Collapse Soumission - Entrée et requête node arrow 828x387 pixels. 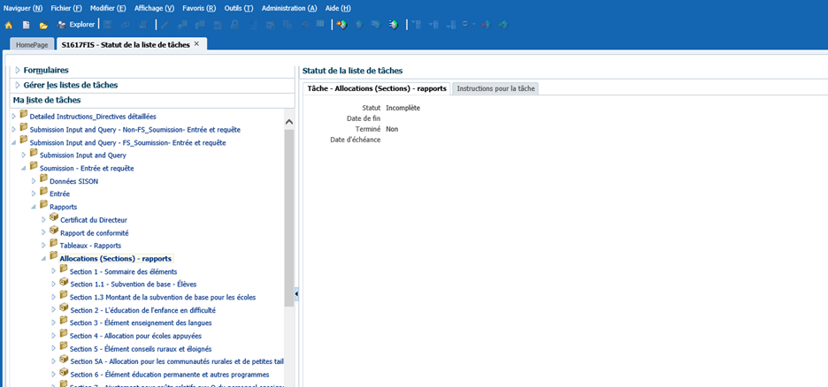point(23,169)
